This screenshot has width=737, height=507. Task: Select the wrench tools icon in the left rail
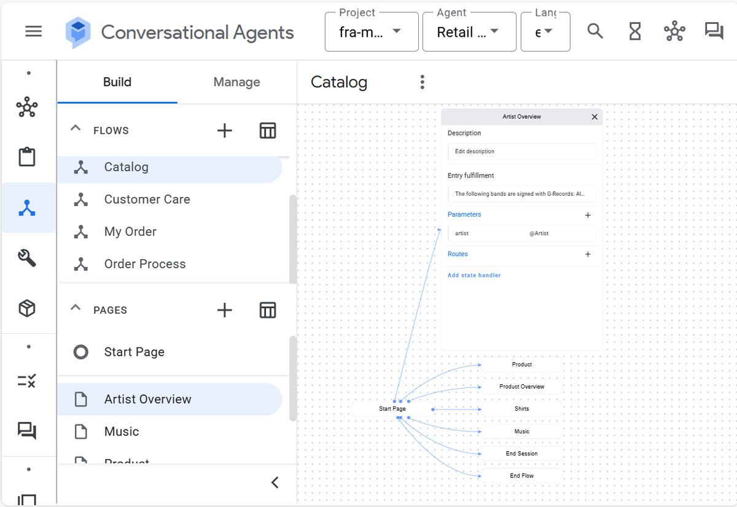(x=28, y=258)
